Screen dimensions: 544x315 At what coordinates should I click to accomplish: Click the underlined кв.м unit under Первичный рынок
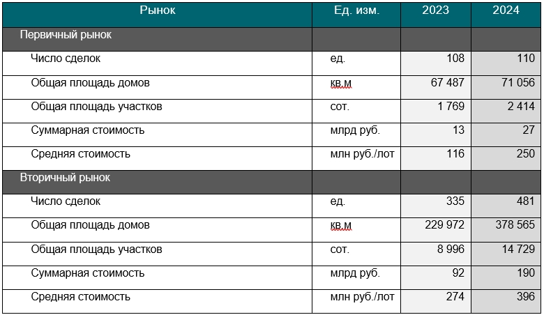click(x=340, y=84)
